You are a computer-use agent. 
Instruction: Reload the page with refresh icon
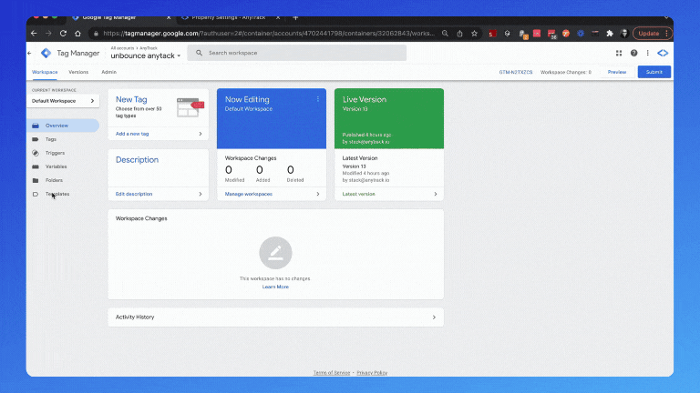tap(63, 34)
